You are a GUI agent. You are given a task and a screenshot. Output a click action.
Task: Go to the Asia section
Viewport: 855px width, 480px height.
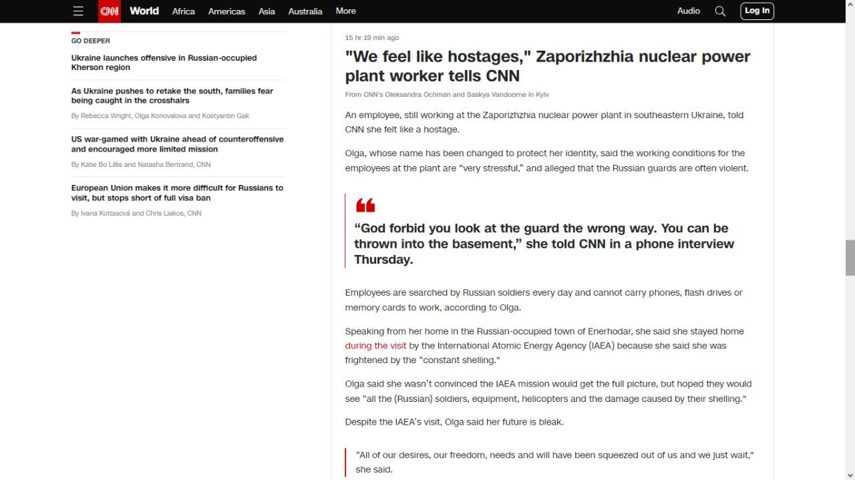[x=267, y=11]
